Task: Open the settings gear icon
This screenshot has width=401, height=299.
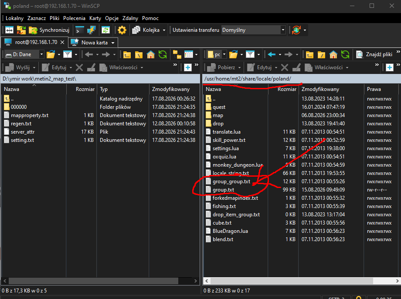Action: (122, 30)
